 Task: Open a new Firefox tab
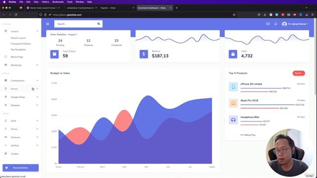177,8
